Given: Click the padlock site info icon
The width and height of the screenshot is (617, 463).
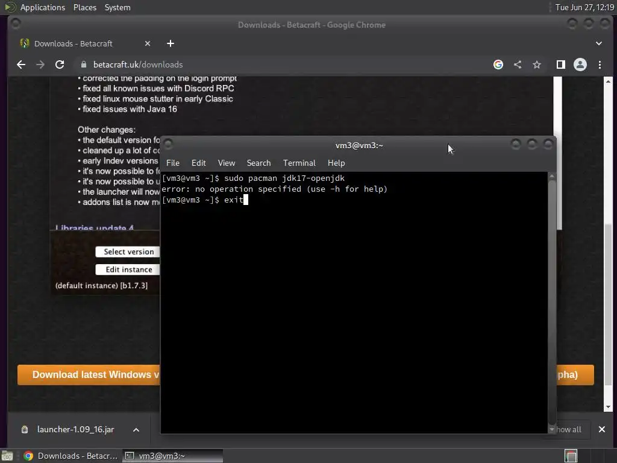Looking at the screenshot, I should pyautogui.click(x=83, y=65).
